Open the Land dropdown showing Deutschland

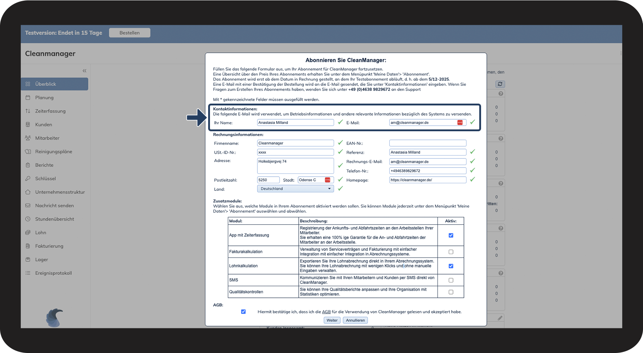pyautogui.click(x=295, y=189)
